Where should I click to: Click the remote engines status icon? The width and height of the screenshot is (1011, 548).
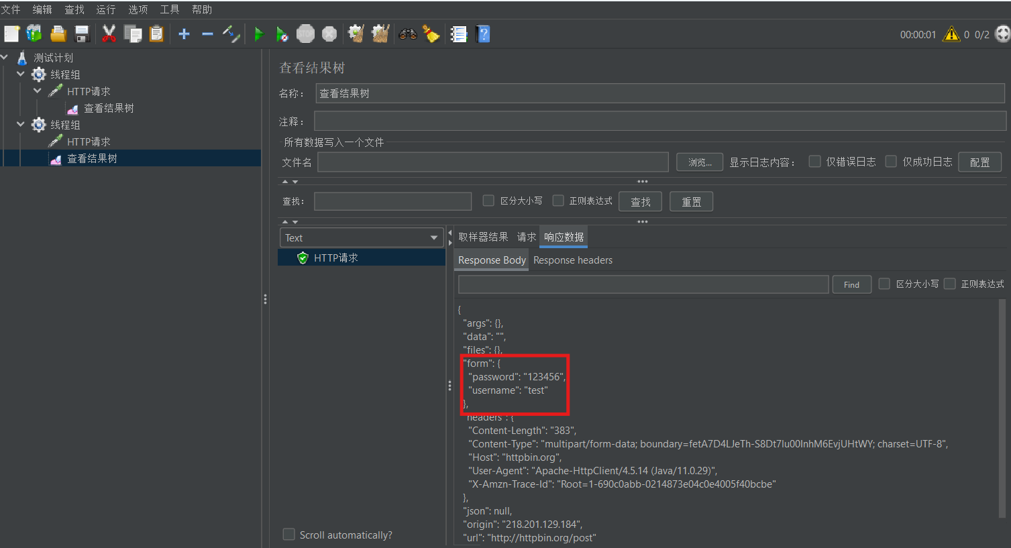click(x=1002, y=34)
